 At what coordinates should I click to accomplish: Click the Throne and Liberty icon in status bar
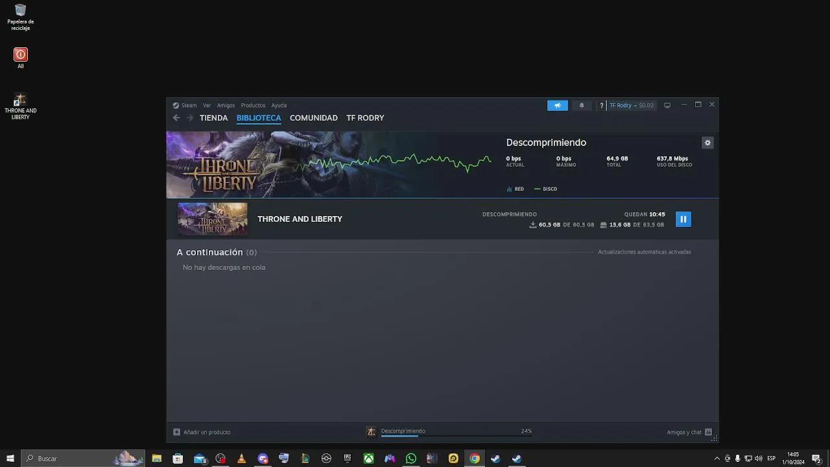(x=371, y=431)
